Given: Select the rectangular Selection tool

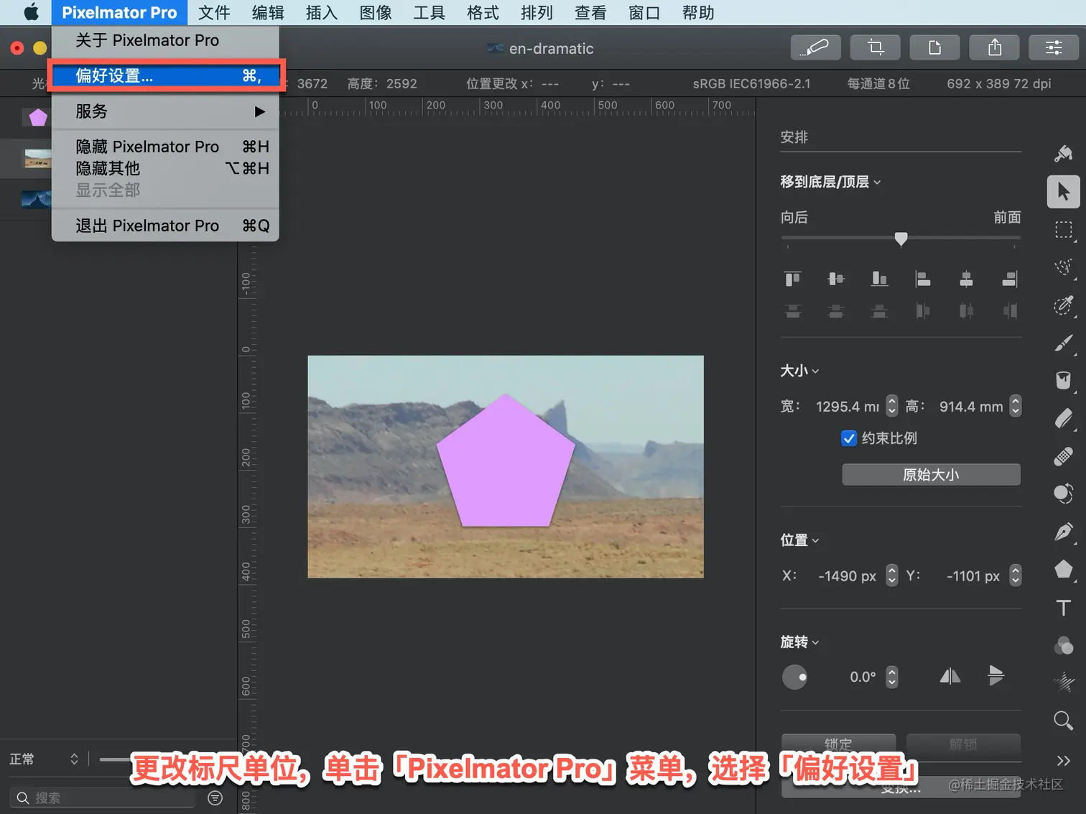Looking at the screenshot, I should pyautogui.click(x=1064, y=230).
